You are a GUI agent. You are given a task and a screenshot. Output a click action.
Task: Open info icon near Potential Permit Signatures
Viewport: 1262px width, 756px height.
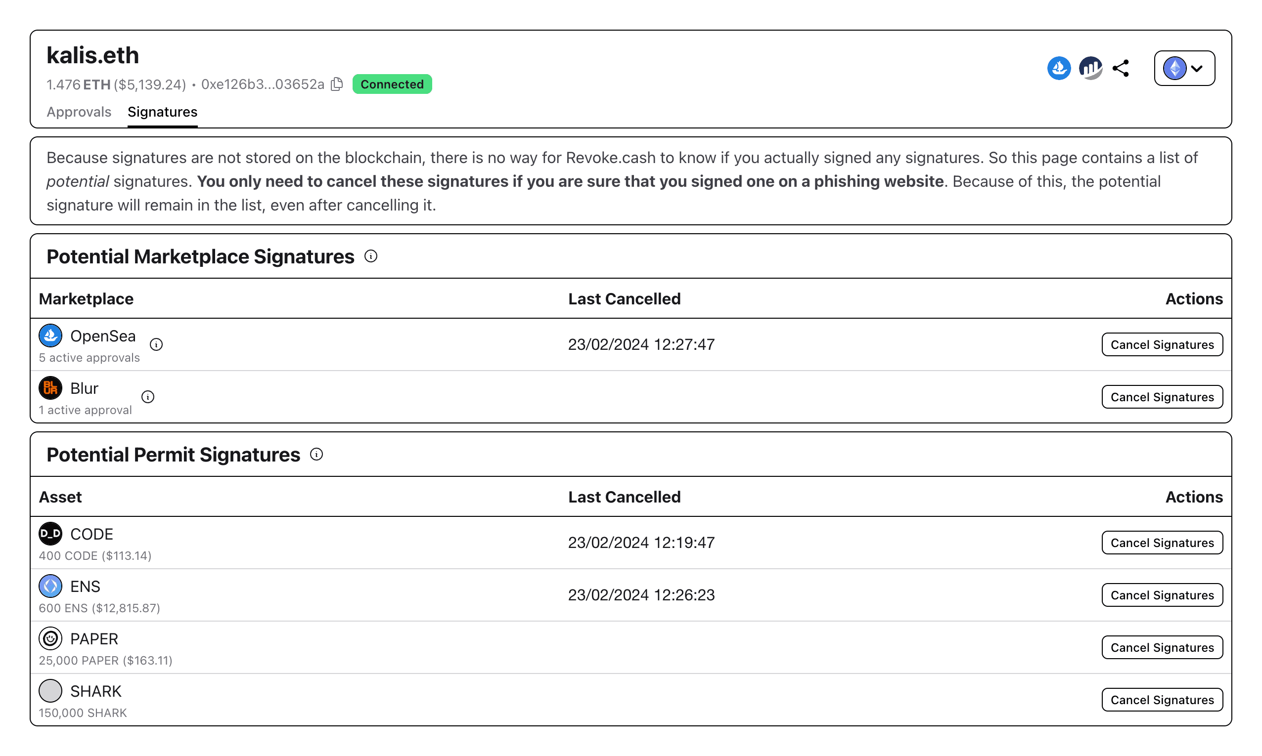[316, 454]
